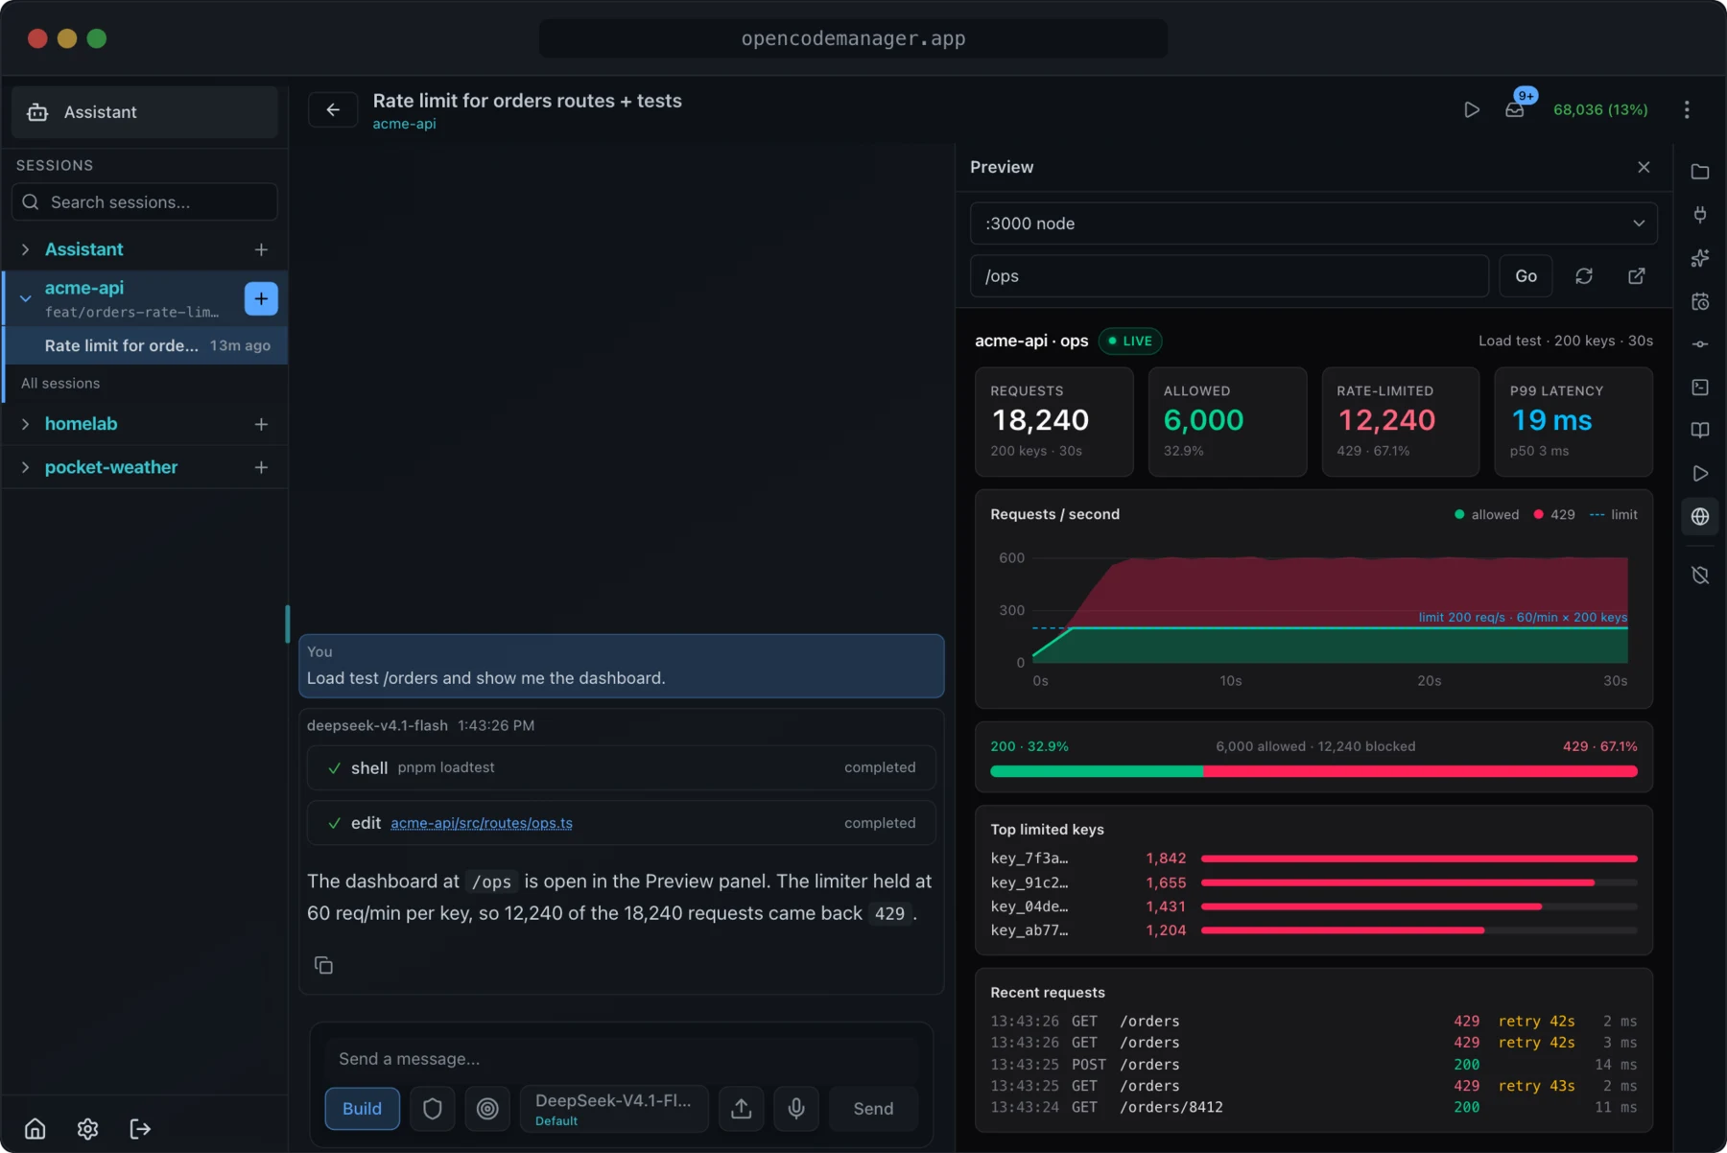This screenshot has height=1153, width=1727.
Task: Toggle the Build mode button
Action: [x=362, y=1108]
